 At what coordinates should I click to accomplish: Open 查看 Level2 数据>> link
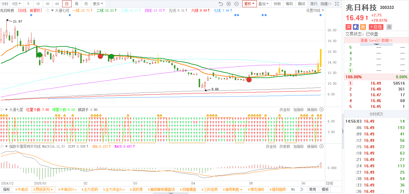tap(376, 40)
